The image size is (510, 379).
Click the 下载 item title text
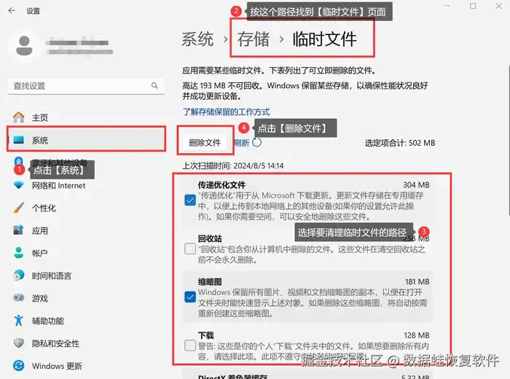(x=205, y=335)
